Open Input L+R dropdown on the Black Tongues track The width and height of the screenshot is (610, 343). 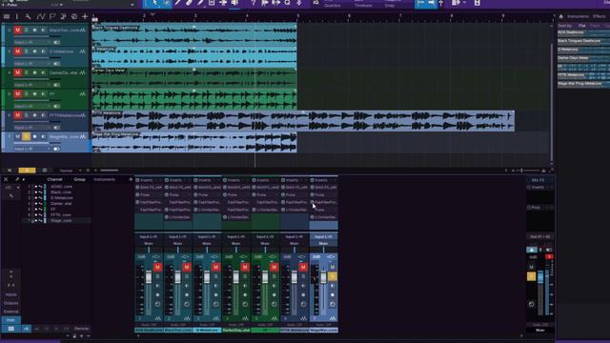pyautogui.click(x=32, y=42)
